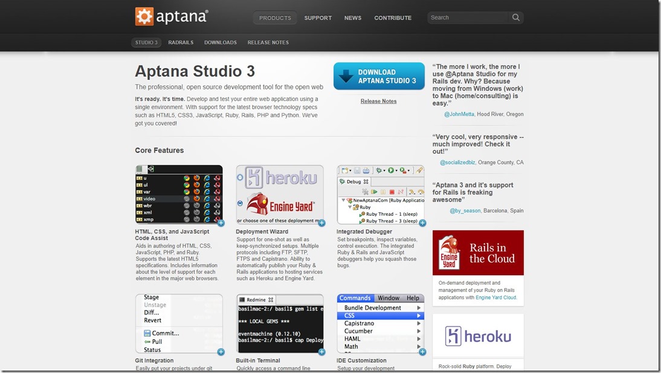
Task: Click the Engine Yard logo in red banner
Action: pyautogui.click(x=449, y=252)
